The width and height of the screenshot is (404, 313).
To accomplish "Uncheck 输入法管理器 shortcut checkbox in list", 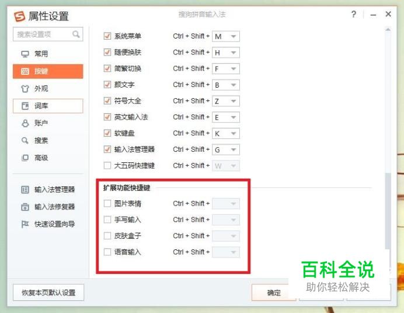I will pos(107,149).
